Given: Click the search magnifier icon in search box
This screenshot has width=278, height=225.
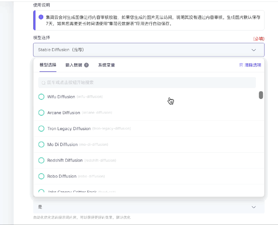Looking at the screenshot, I should [x=44, y=83].
